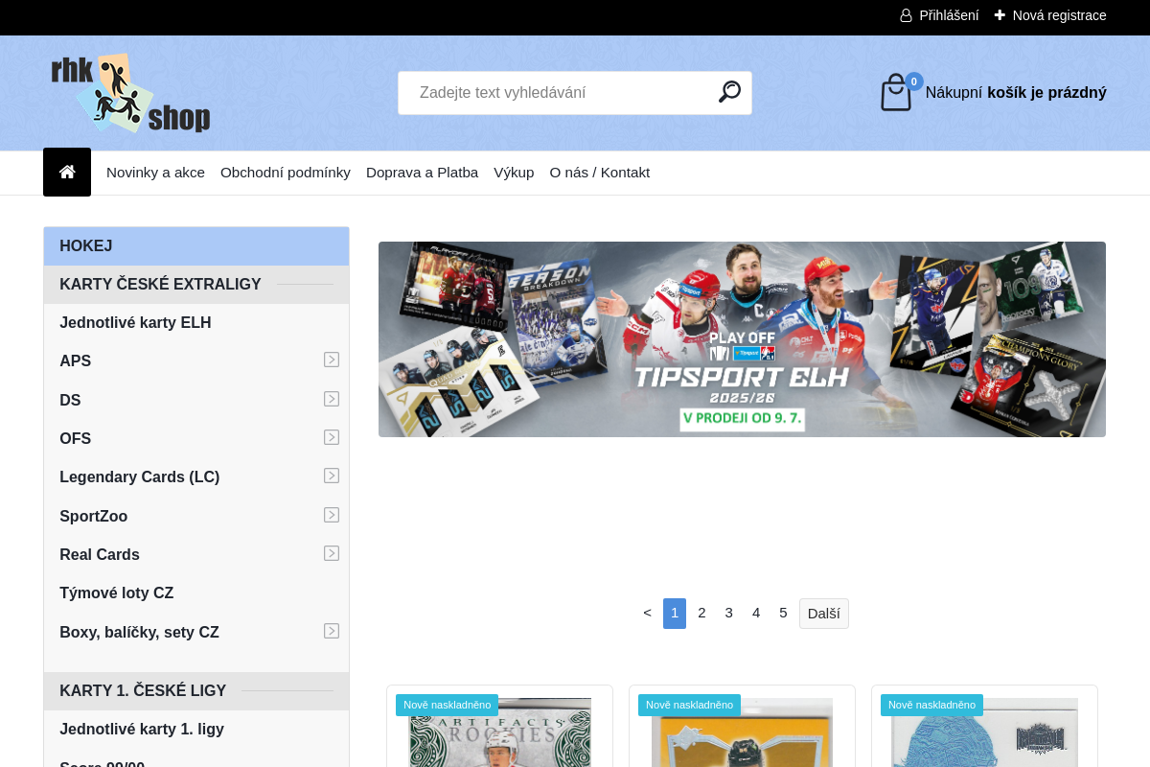Click the Tipsport ELH 2025/26 banner
This screenshot has width=1150, height=767.
(742, 339)
